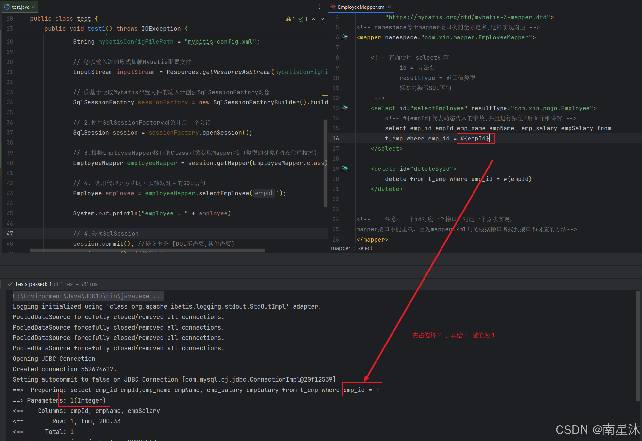The image size is (642, 441).
Task: Click the Java class icon on test.java tab
Action: tap(7, 7)
